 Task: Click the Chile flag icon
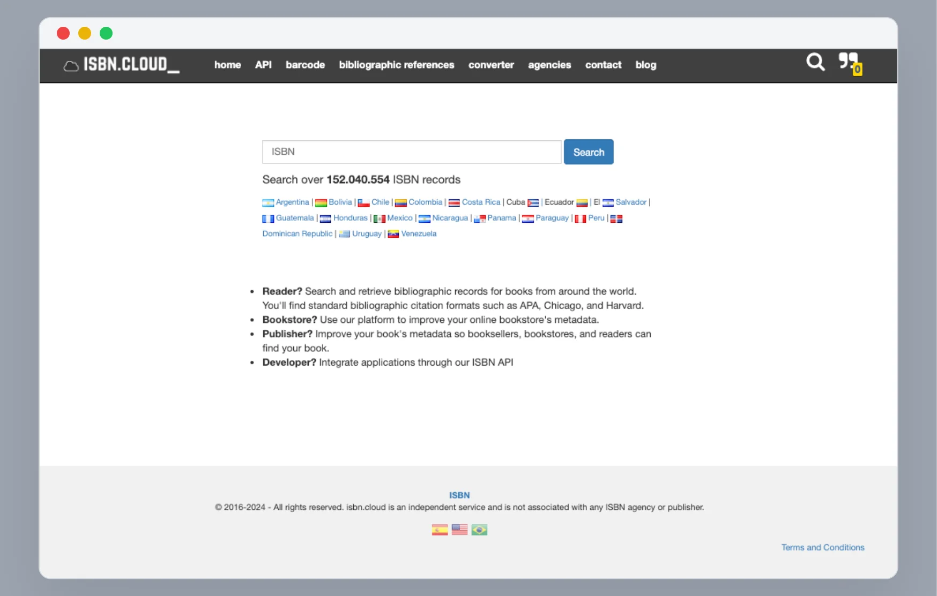coord(362,203)
